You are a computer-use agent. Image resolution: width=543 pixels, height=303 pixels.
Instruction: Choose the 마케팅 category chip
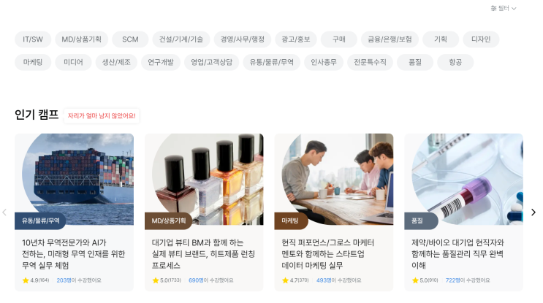[33, 62]
